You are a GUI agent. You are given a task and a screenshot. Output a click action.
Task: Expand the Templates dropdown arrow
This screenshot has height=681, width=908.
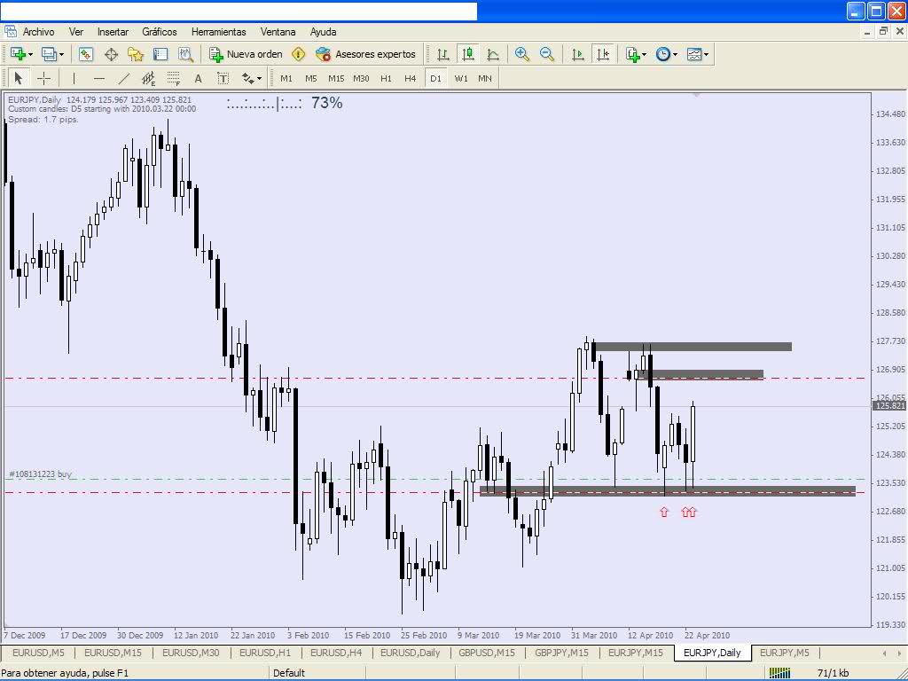point(706,54)
